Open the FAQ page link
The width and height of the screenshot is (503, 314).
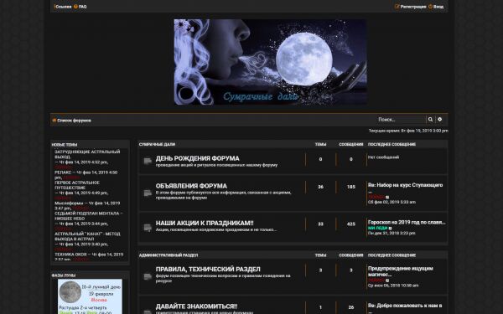[x=80, y=7]
